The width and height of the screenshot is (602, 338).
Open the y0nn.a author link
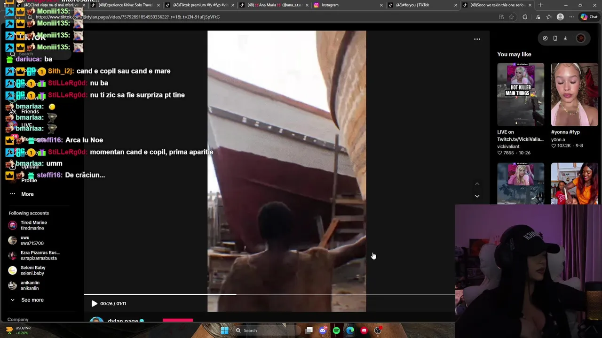click(x=558, y=139)
